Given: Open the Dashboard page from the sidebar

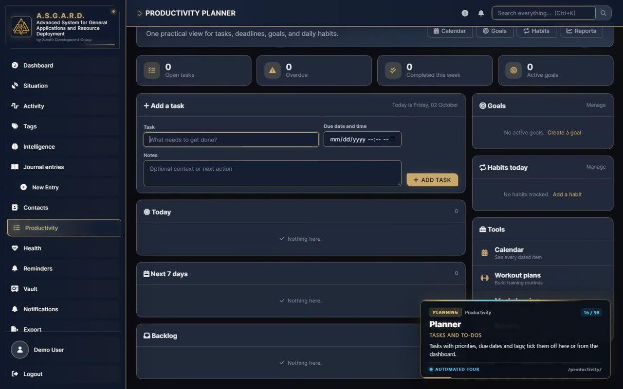Looking at the screenshot, I should tap(64, 65).
